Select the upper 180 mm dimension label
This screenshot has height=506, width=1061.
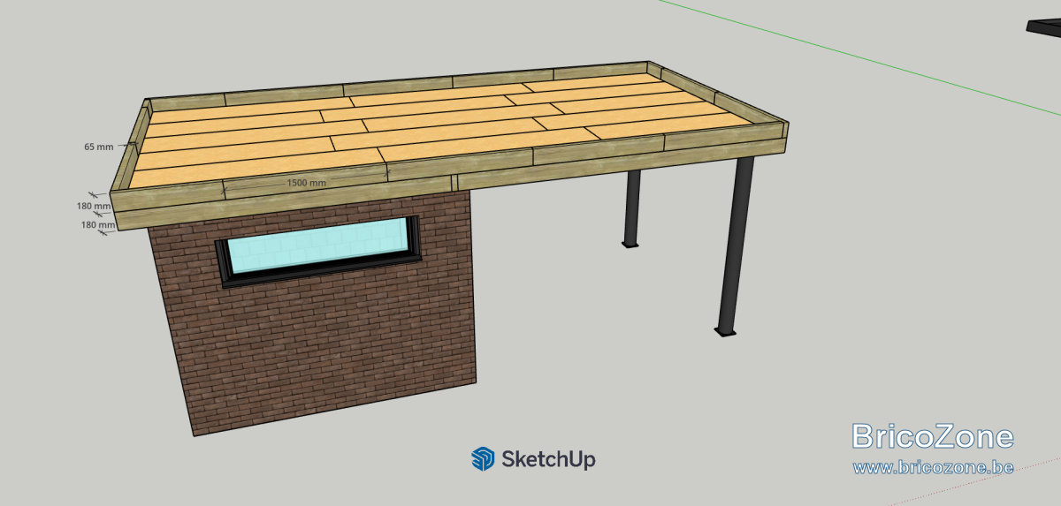point(95,206)
